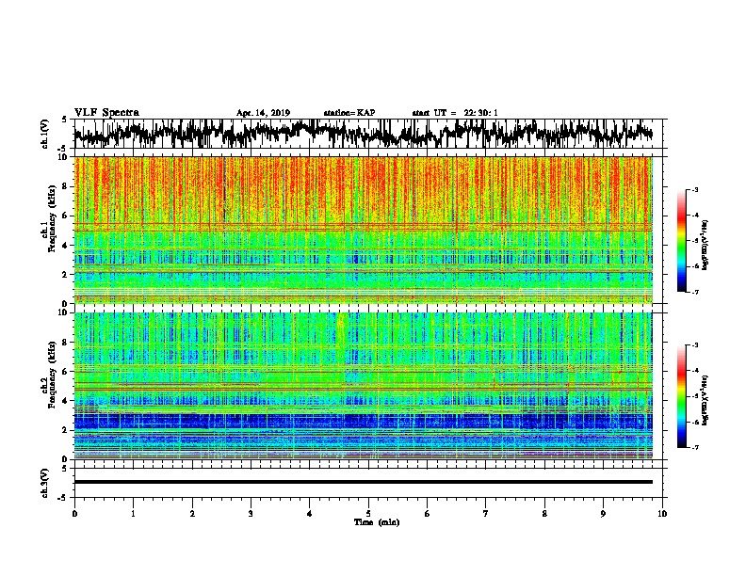Click the time axis tick label "0"
The width and height of the screenshot is (746, 576).
[x=74, y=514]
